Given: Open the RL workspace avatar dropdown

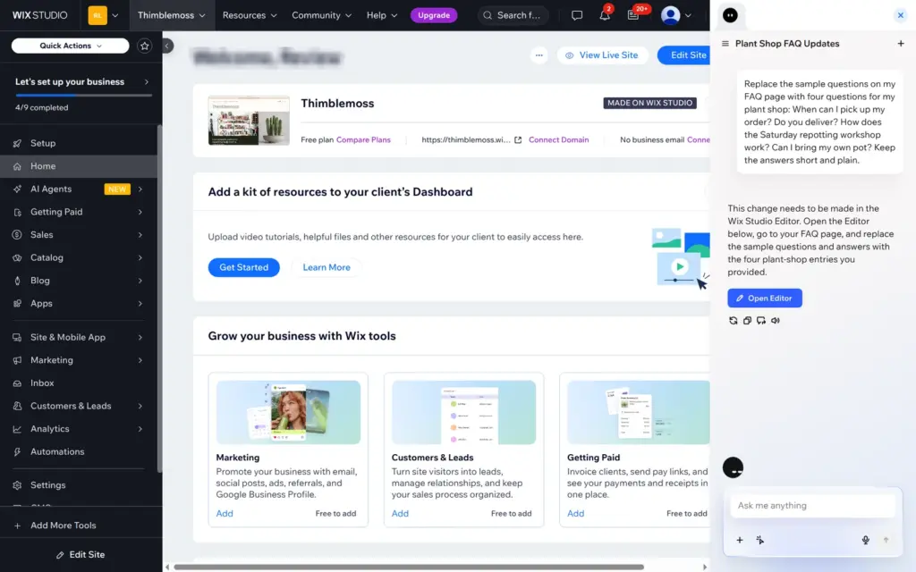Looking at the screenshot, I should click(x=104, y=15).
